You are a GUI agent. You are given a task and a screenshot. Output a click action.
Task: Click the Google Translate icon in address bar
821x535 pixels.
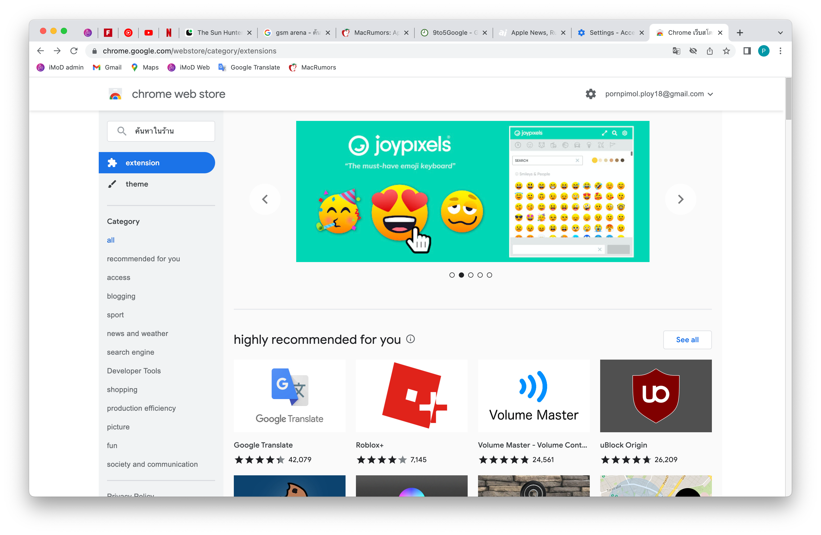point(676,51)
